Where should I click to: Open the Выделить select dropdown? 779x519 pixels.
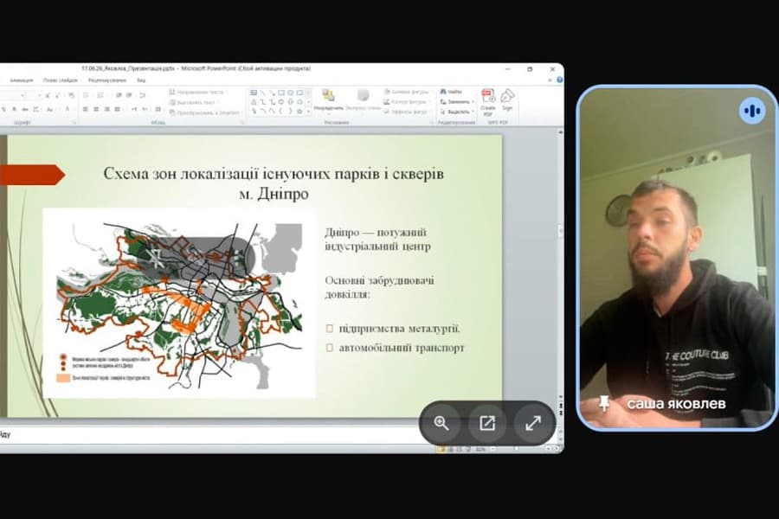pos(456,112)
